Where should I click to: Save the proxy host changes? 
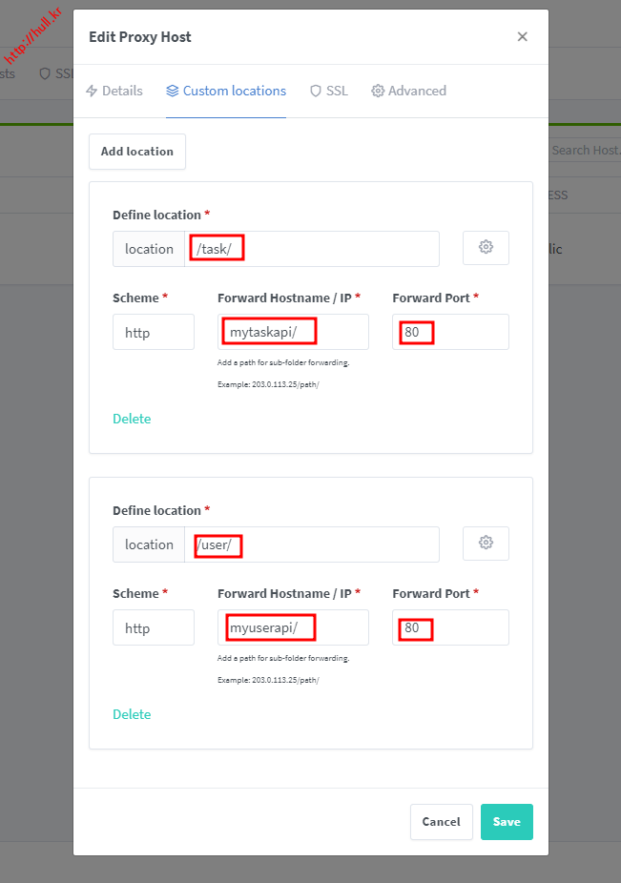point(507,822)
